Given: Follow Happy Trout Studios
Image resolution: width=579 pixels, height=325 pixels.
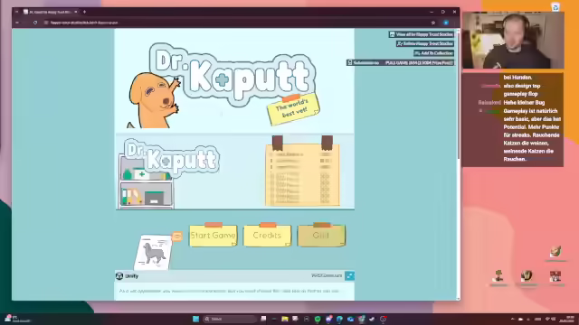Looking at the screenshot, I should pyautogui.click(x=424, y=43).
